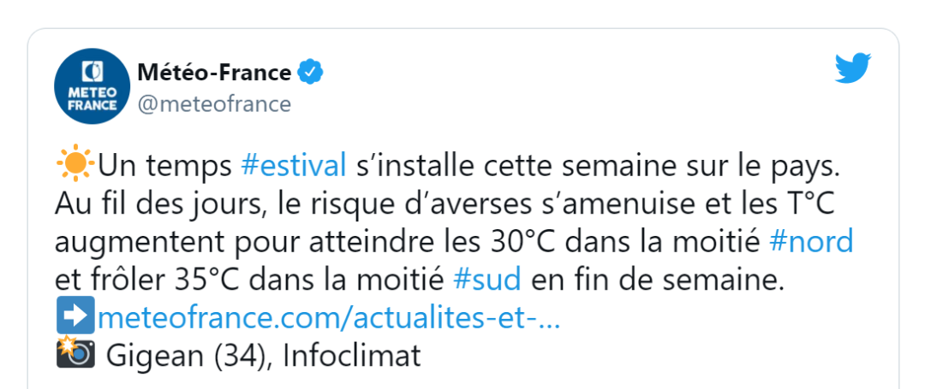Visit the meteofrance.com/actualites-et-… link
This screenshot has width=925, height=389.
[330, 318]
